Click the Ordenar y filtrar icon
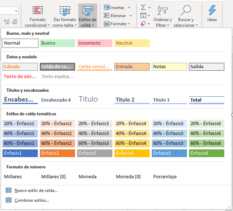 click(163, 10)
